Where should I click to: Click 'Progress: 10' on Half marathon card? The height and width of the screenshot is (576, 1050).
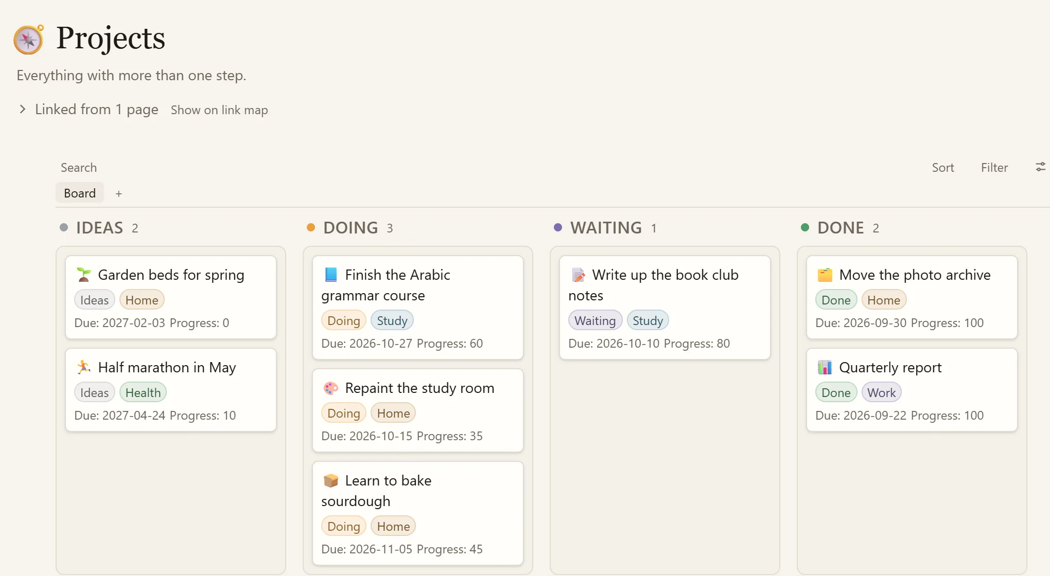203,416
